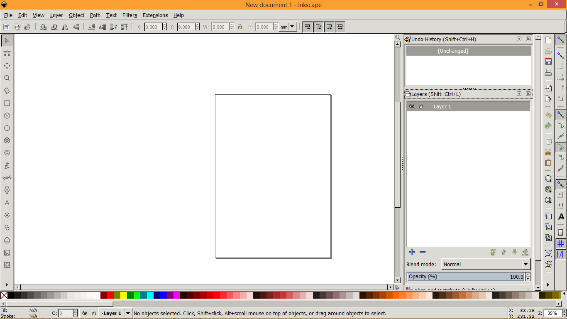This screenshot has width=567, height=319.
Task: Open the Blend mode dropdown
Action: point(485,264)
